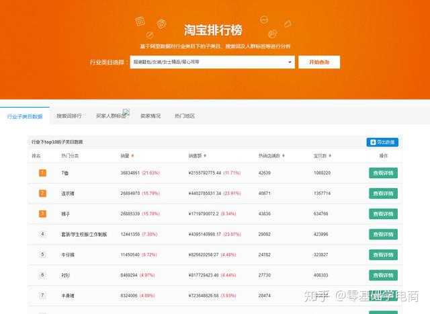
Task: Click rank number 5 in the table
Action: pos(42,254)
